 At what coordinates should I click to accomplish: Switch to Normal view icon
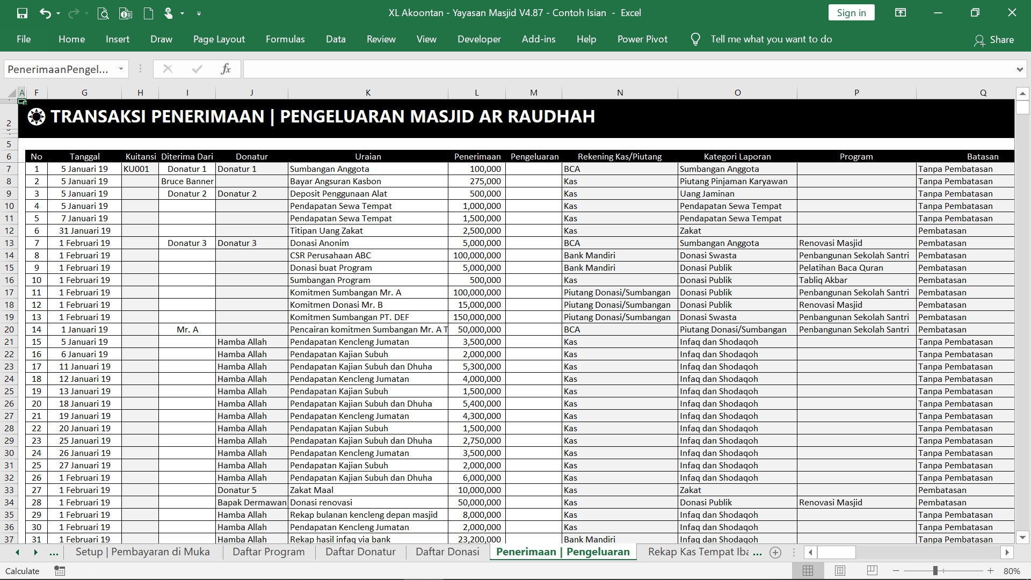[808, 571]
